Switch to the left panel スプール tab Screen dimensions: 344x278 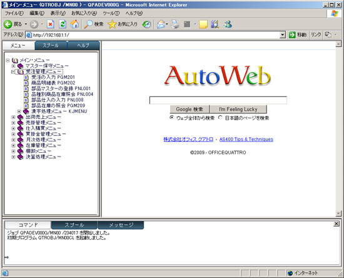(x=51, y=46)
